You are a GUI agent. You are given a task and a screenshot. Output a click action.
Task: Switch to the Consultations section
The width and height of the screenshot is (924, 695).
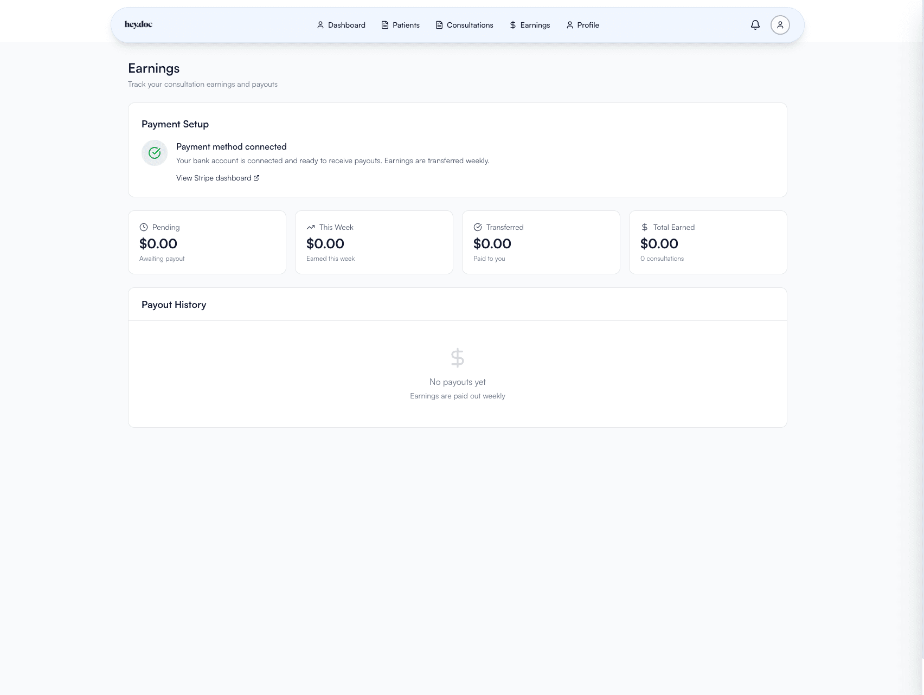tap(470, 25)
